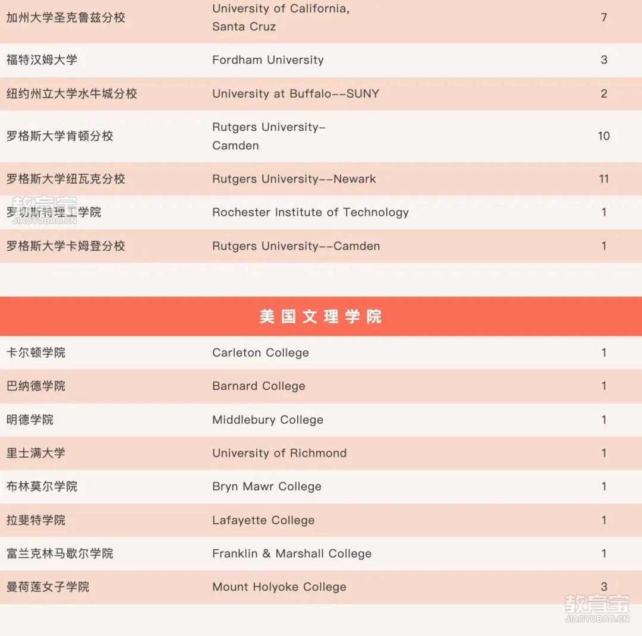Select 福特汉姆大学 cell
The width and height of the screenshot is (642, 636).
click(x=42, y=60)
